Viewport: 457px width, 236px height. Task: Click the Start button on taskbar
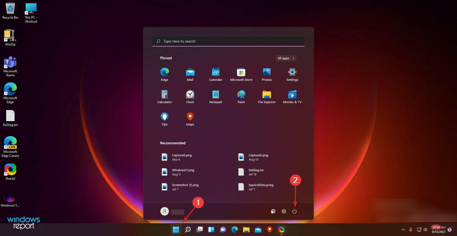coord(176,230)
